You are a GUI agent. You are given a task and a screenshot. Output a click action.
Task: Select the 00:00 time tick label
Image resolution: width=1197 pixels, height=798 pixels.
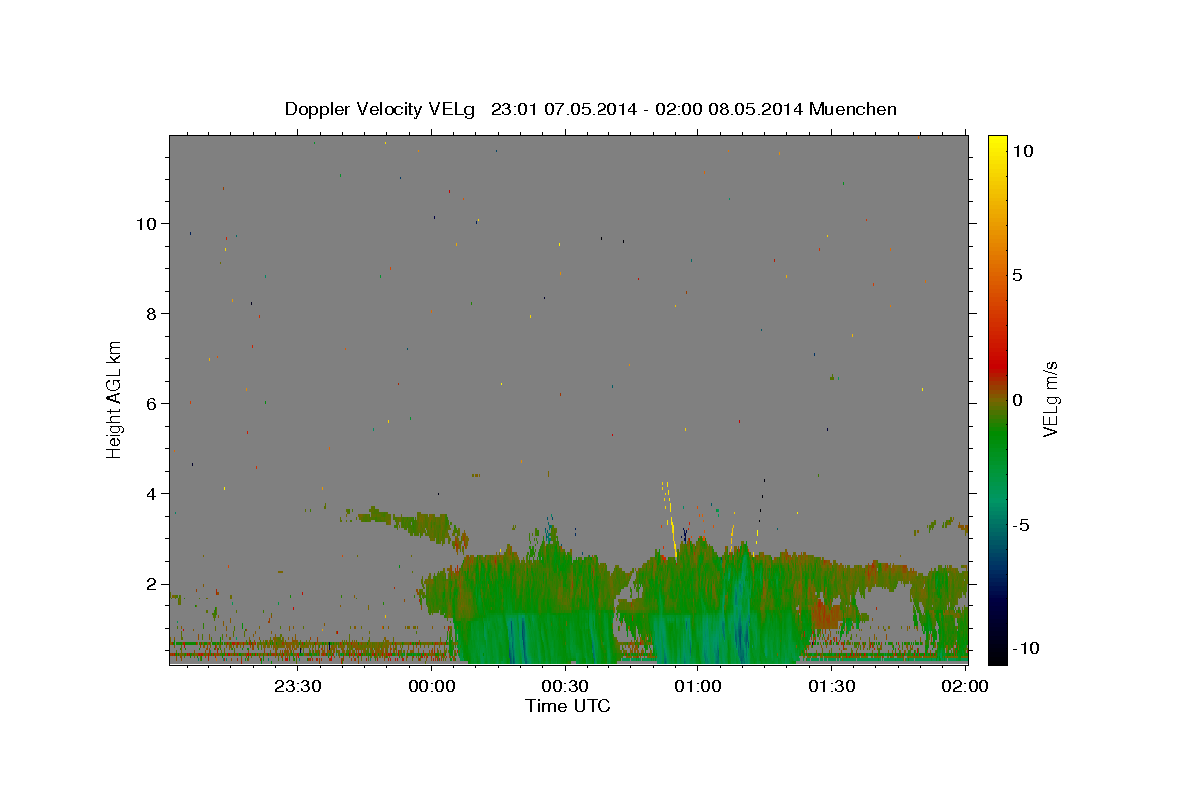(x=432, y=686)
